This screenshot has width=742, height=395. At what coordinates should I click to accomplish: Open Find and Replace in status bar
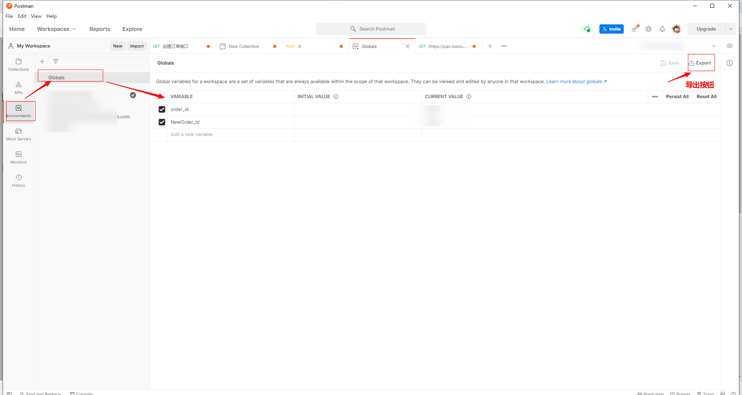coord(41,393)
